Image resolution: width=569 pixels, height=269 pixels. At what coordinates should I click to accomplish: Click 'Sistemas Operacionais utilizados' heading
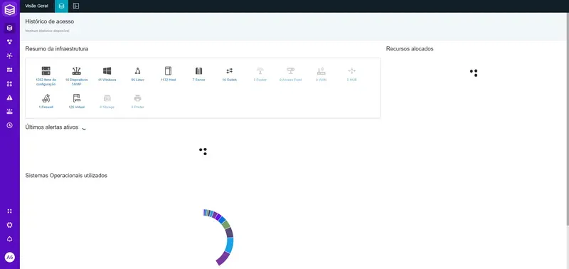(x=66, y=176)
